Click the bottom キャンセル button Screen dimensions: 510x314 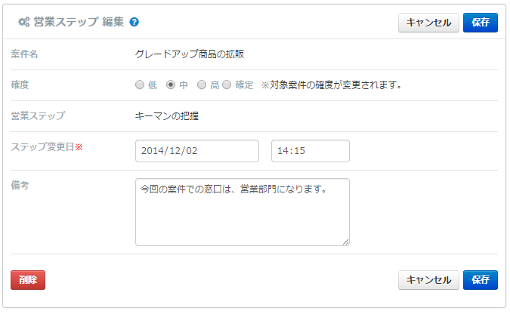coord(428,280)
